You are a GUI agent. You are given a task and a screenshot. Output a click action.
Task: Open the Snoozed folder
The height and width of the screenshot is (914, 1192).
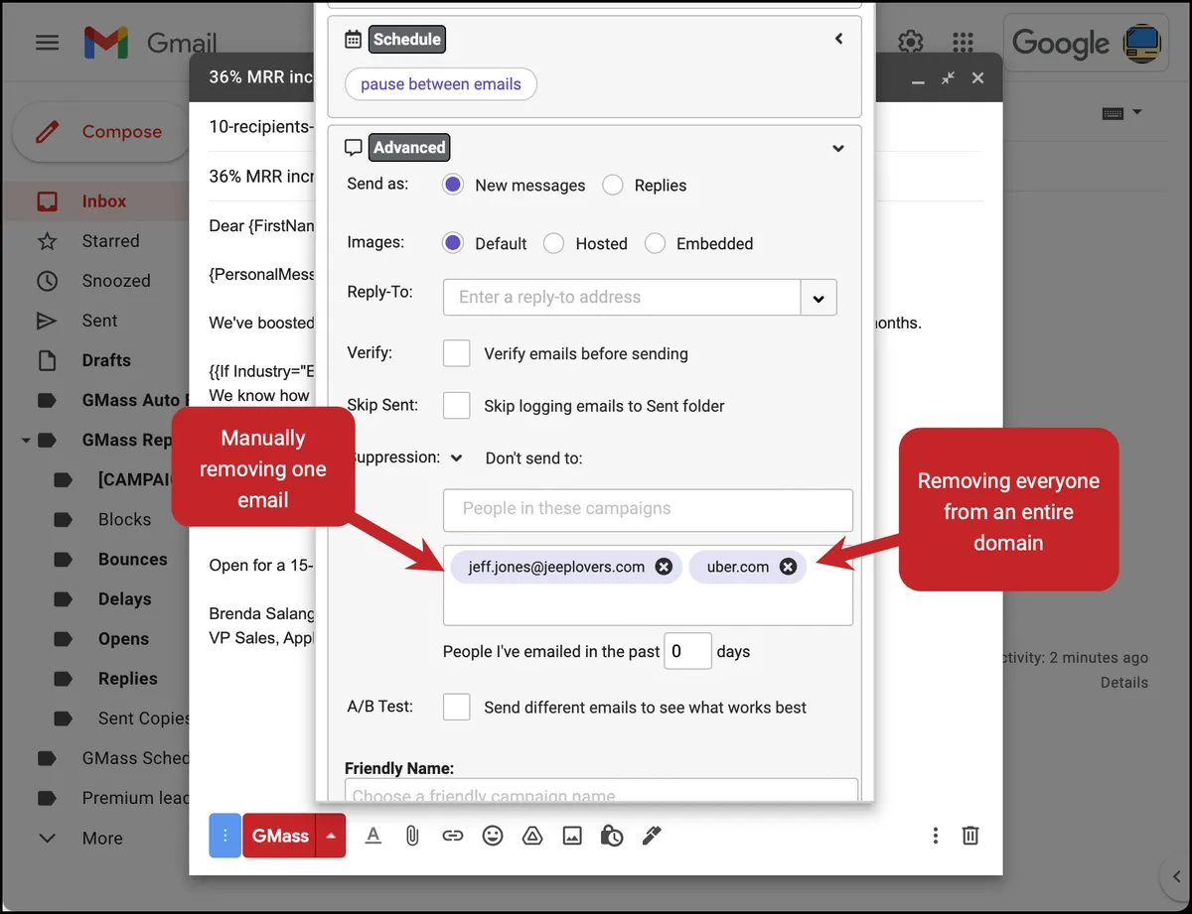pyautogui.click(x=115, y=281)
